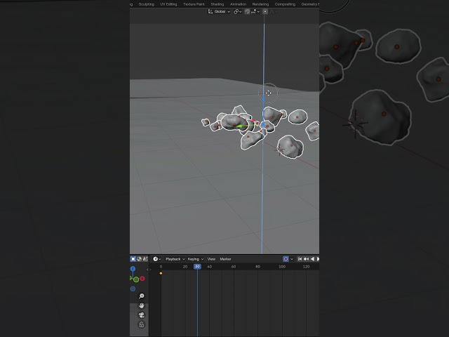Click frame 120 on the timeline ruler
The width and height of the screenshot is (449, 337).
click(x=306, y=267)
